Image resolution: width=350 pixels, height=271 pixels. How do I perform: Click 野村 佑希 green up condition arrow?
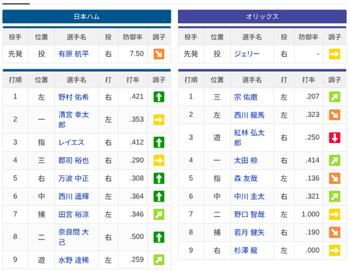point(159,96)
